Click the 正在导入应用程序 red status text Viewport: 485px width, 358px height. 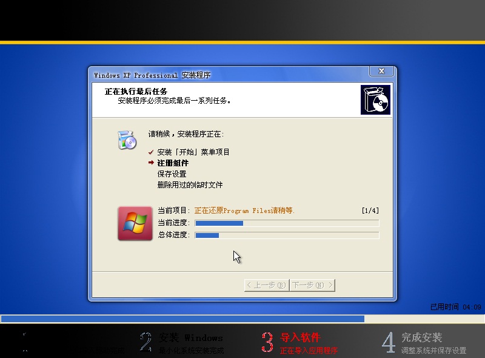[x=309, y=351]
